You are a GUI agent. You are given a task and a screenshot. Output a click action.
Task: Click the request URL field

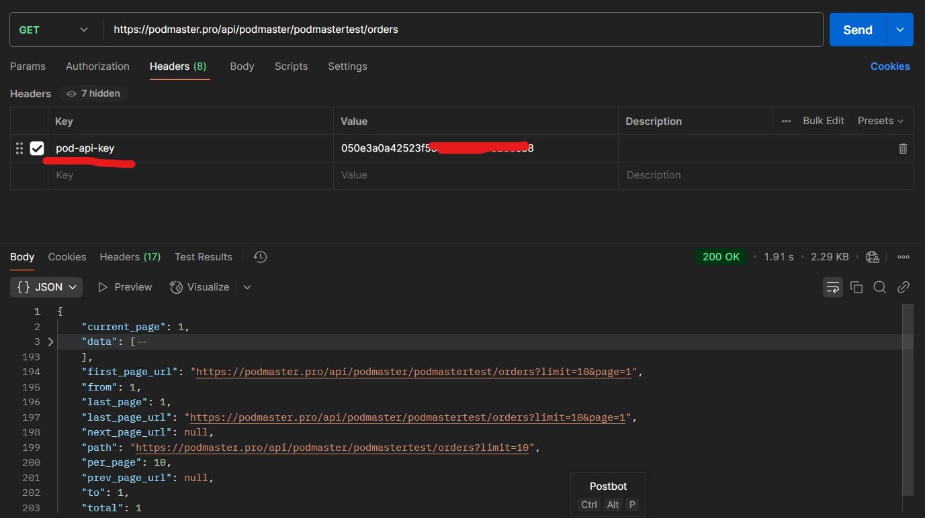tap(463, 30)
